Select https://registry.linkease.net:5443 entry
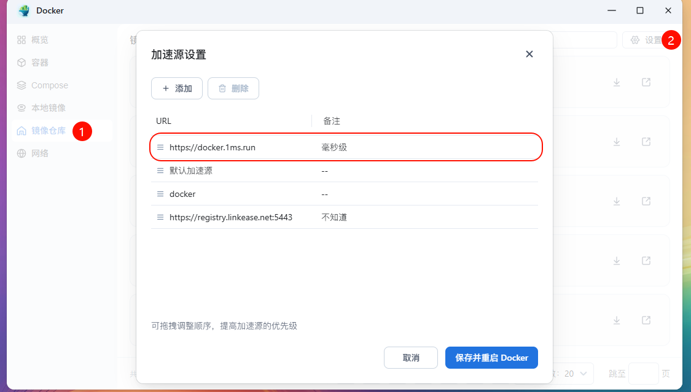 231,217
